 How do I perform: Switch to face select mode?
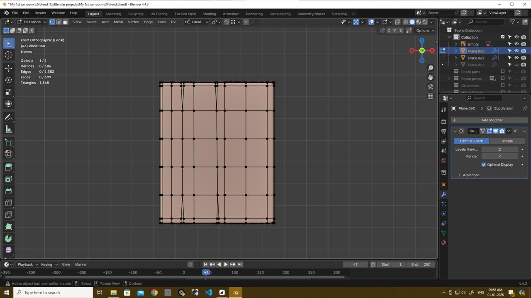pos(65,22)
